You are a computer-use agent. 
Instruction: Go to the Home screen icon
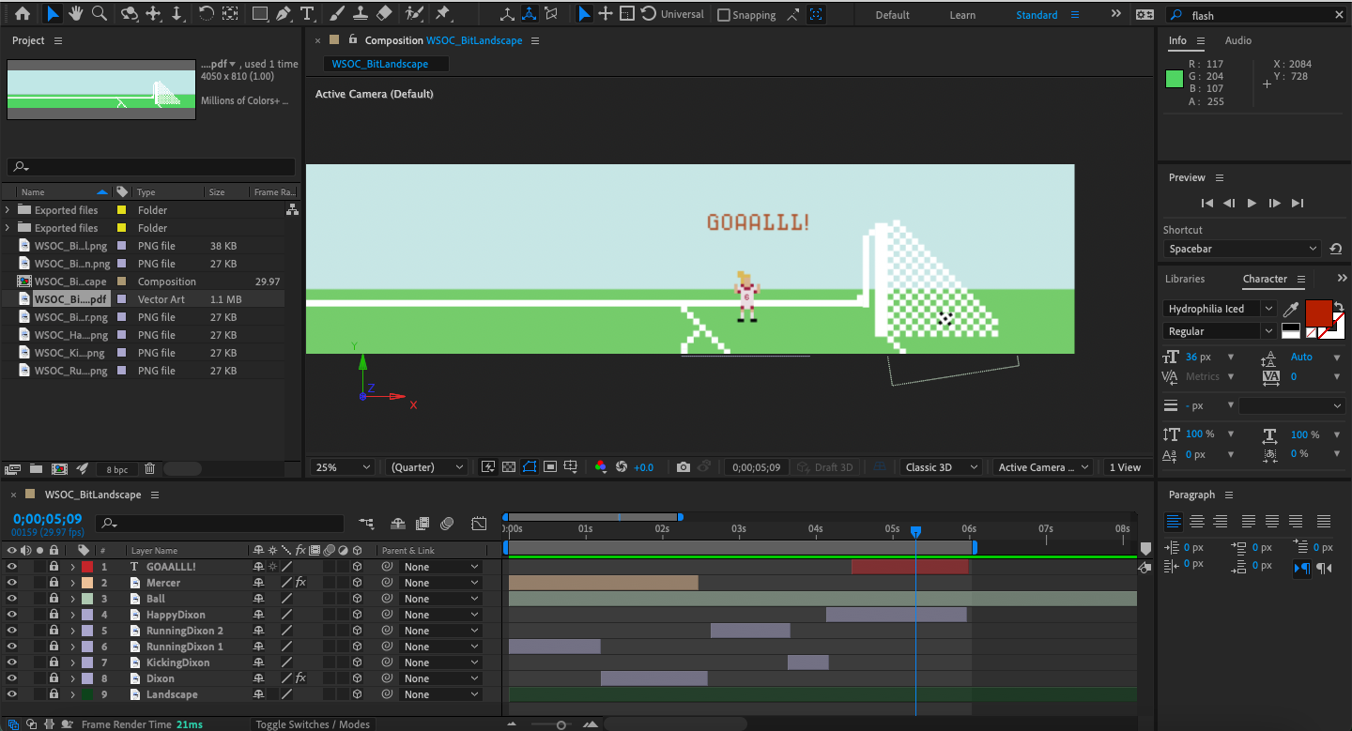click(x=23, y=14)
